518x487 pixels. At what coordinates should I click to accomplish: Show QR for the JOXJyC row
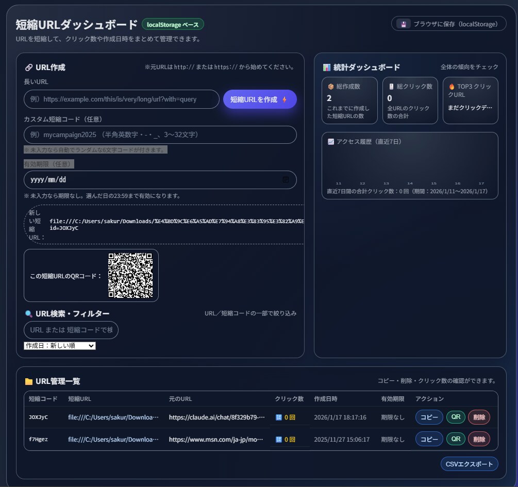pyautogui.click(x=456, y=417)
